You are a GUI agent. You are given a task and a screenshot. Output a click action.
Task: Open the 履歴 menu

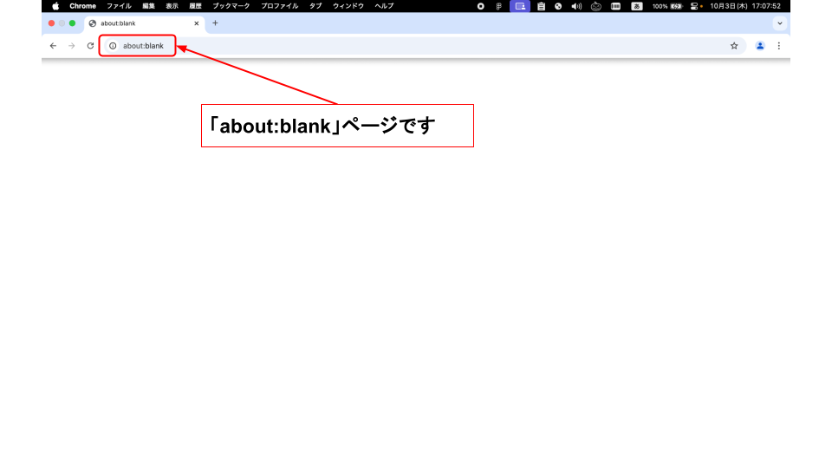(x=196, y=6)
